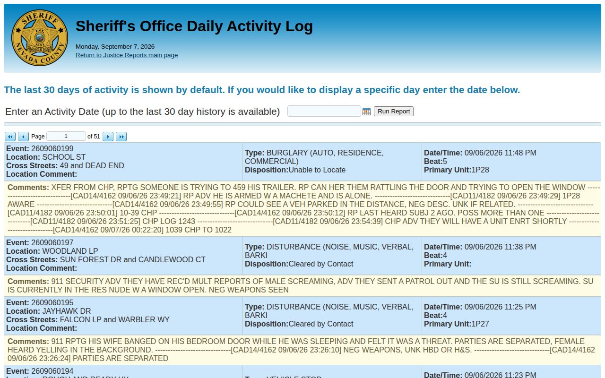Click location JAYHAWK DR

[x=67, y=311]
